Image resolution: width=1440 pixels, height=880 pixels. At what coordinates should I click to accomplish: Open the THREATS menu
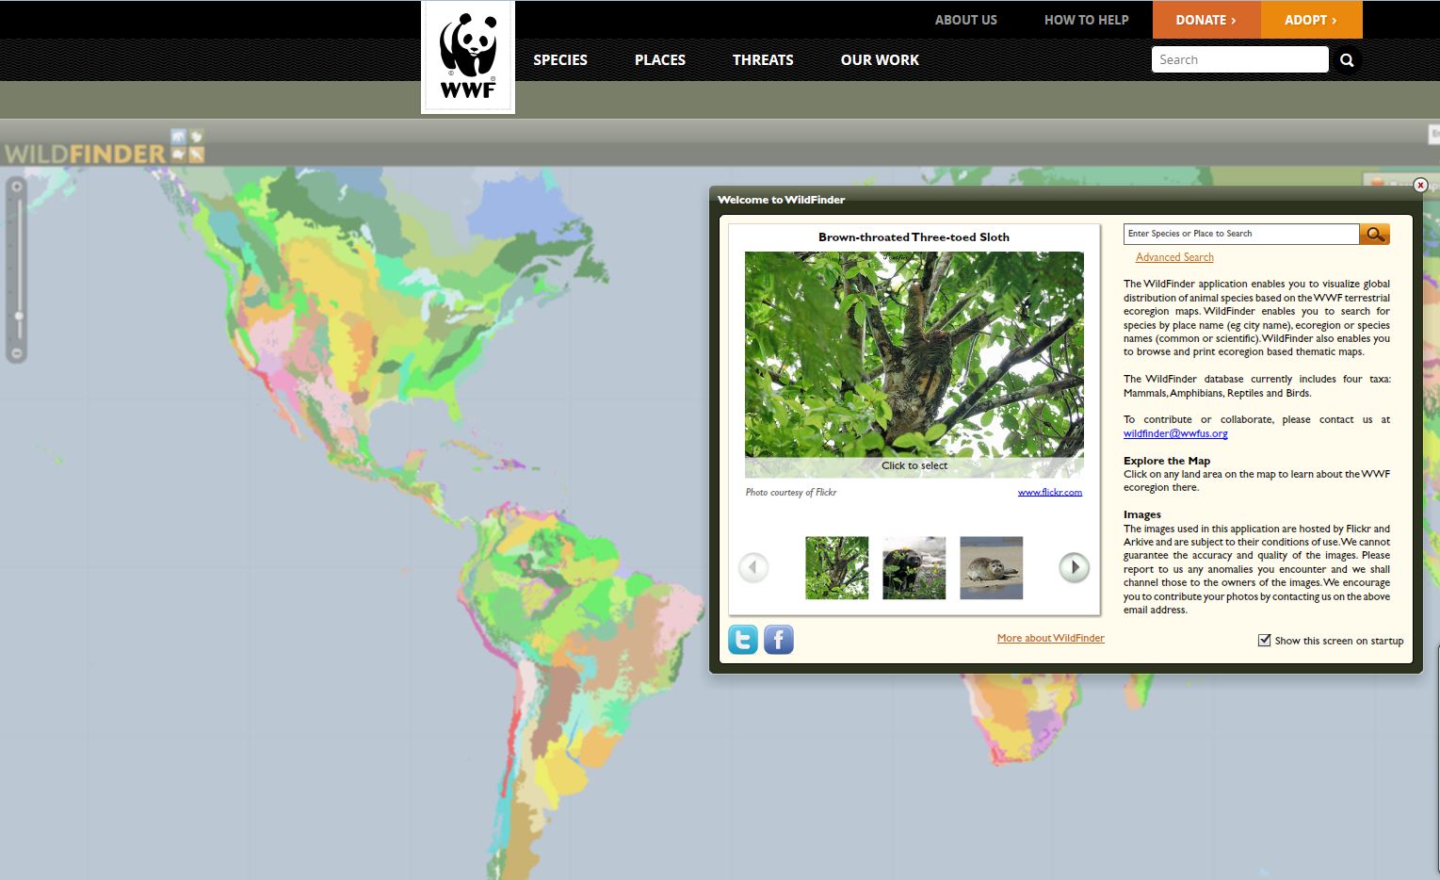763,60
